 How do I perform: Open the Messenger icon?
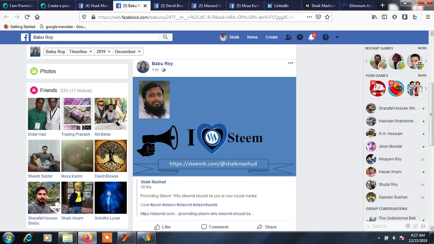point(300,37)
